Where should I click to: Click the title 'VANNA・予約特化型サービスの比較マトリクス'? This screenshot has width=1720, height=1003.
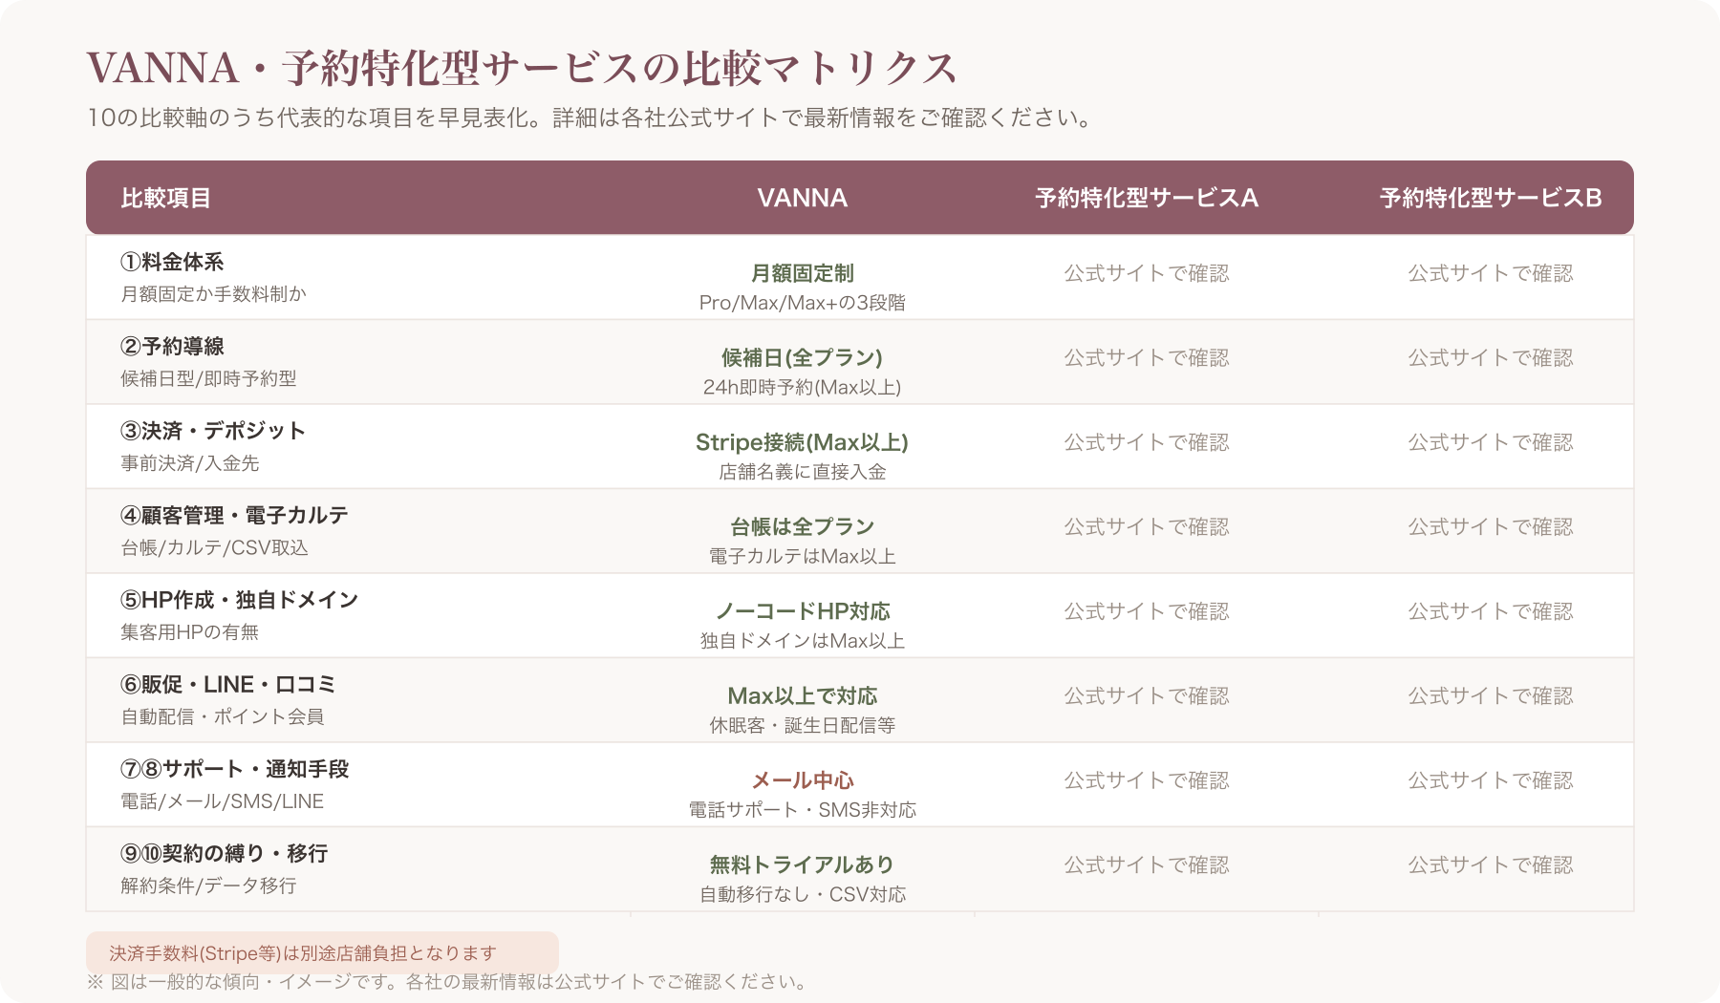point(522,68)
